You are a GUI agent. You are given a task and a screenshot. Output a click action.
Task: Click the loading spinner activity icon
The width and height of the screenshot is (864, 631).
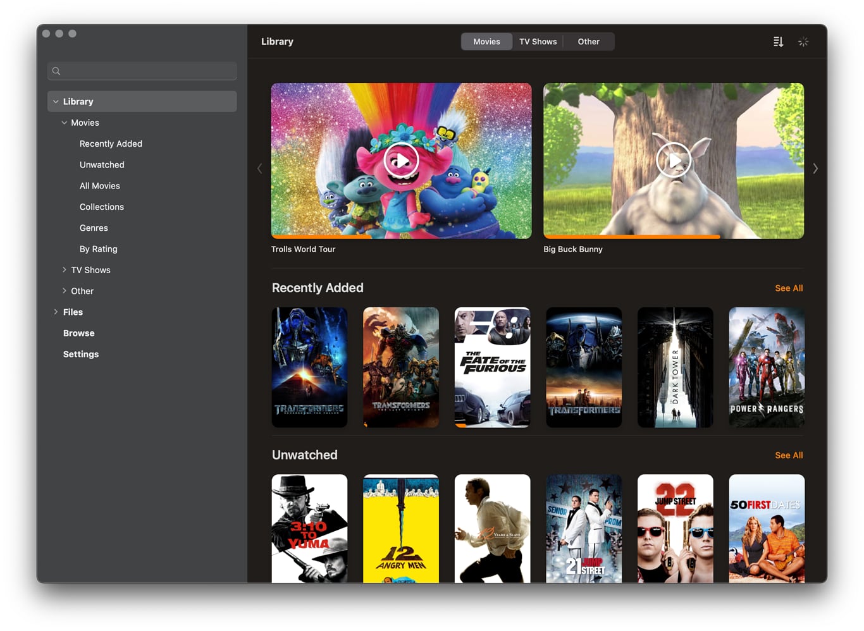coord(803,42)
